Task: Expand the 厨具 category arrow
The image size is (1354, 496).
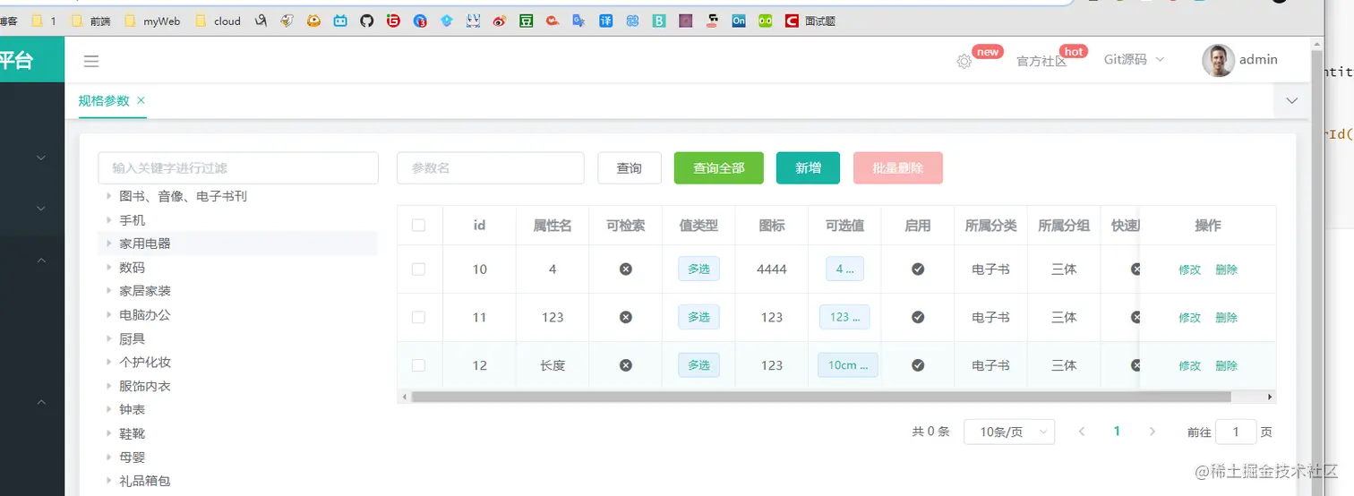Action: click(108, 339)
